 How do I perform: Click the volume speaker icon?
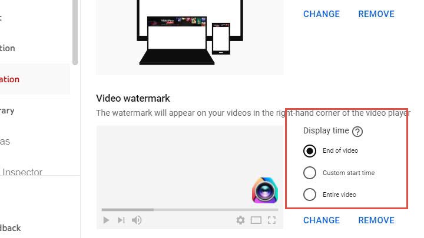coord(137,220)
